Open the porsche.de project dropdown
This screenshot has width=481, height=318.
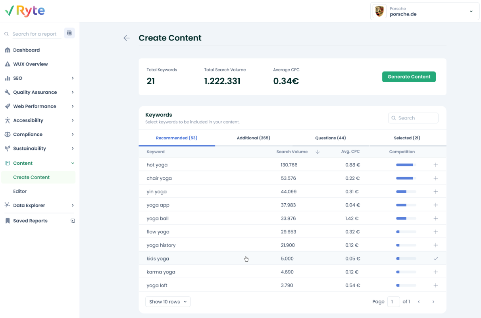[x=425, y=11]
